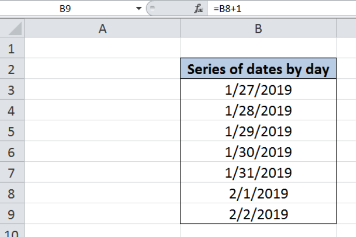Select cell containing 2/1/2019
Viewport: 356px width, 237px height.
[x=259, y=193]
